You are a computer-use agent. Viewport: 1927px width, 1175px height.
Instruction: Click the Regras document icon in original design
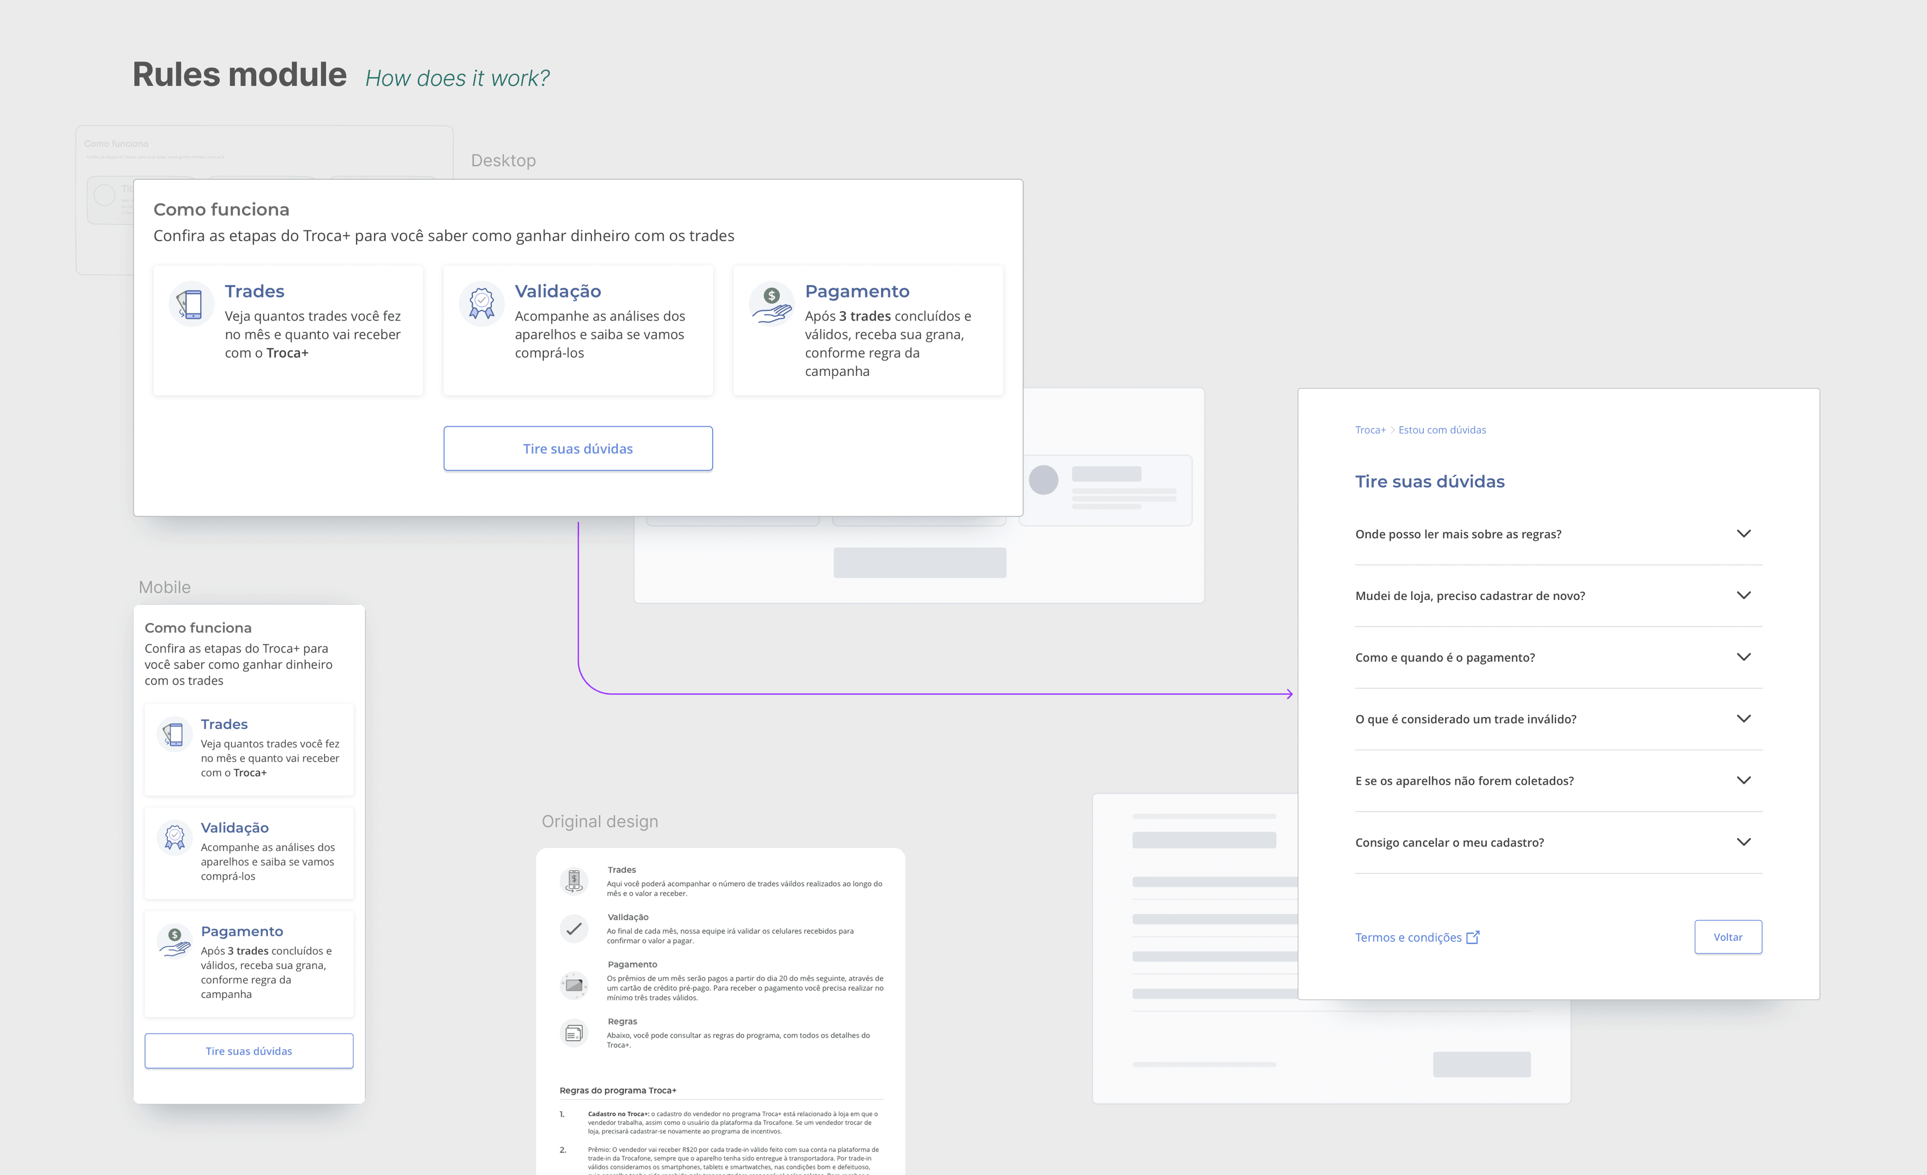574,1033
